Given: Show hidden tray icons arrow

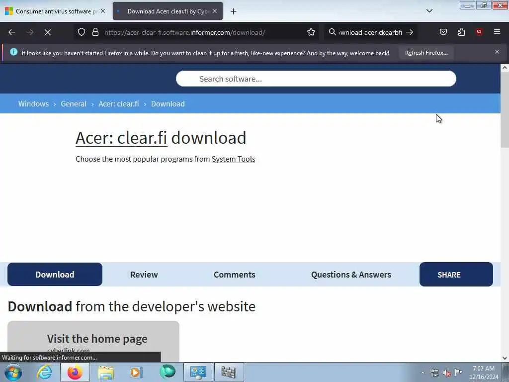Looking at the screenshot, I should coord(423,373).
